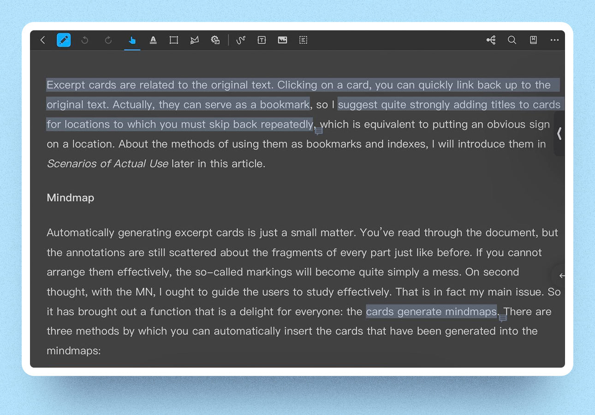Screen dimensions: 595x415
Task: Open the mindmap view
Action: [x=491, y=40]
